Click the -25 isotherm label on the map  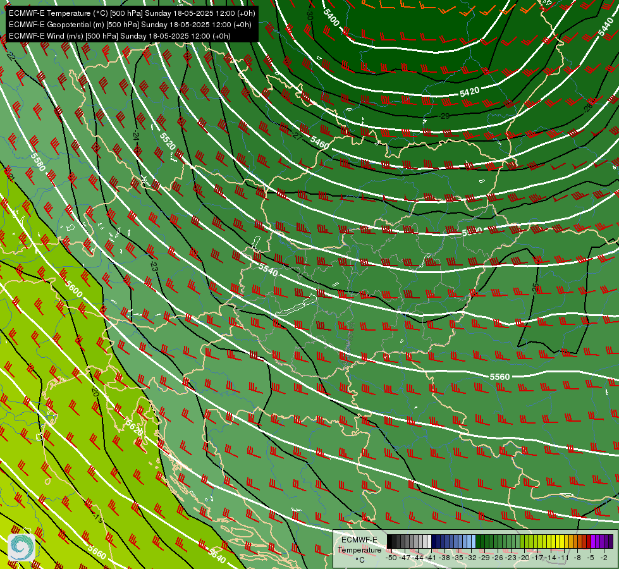pos(535,288)
